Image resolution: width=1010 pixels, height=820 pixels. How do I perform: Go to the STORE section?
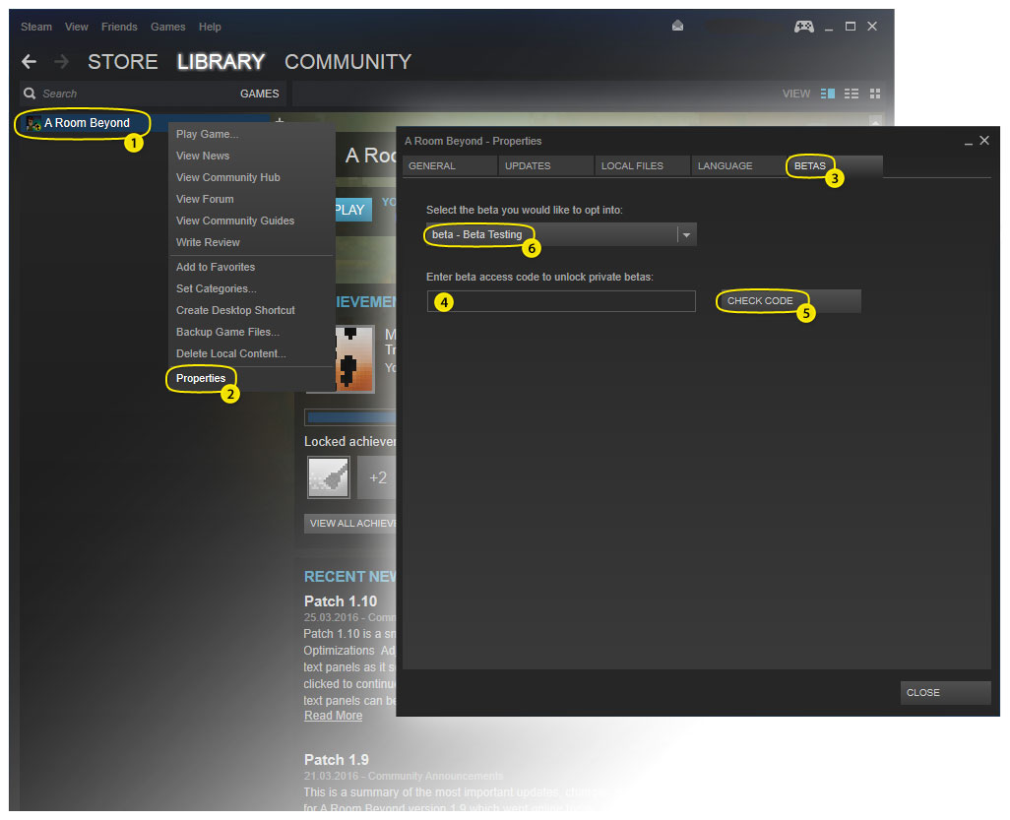click(x=122, y=62)
